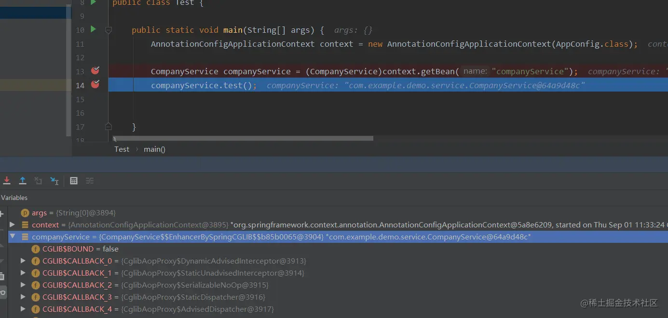668x318 pixels.
Task: Click the Drop Frame icon in debugger toolbar
Action: pyautogui.click(x=38, y=181)
